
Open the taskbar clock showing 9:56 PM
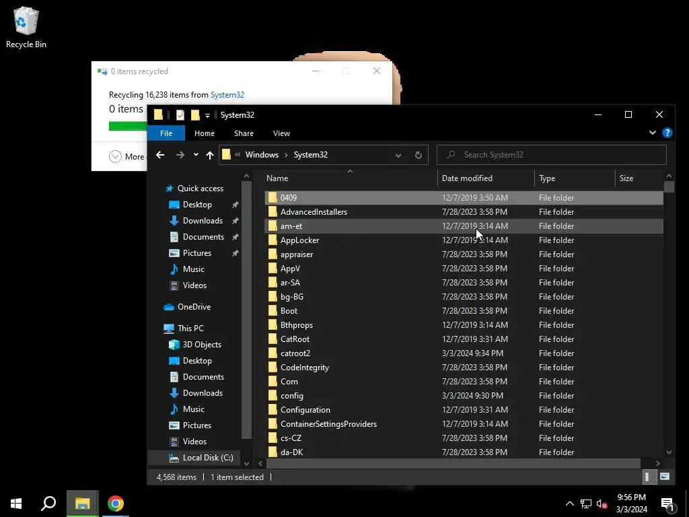tap(631, 504)
